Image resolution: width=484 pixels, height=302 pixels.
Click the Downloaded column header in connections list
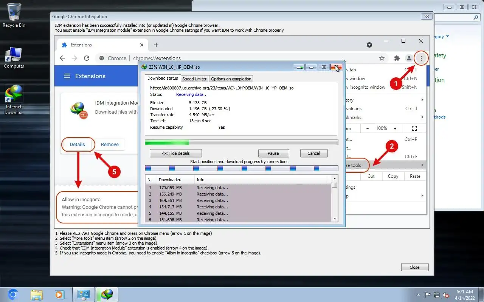coord(175,180)
